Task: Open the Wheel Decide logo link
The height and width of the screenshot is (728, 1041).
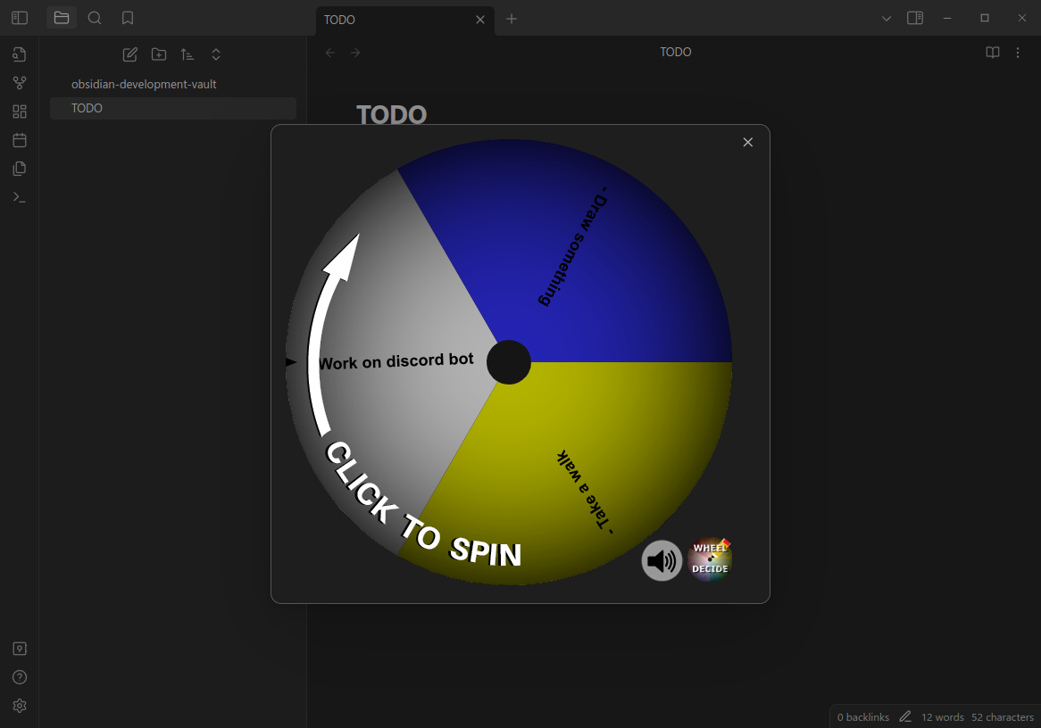Action: [x=710, y=560]
